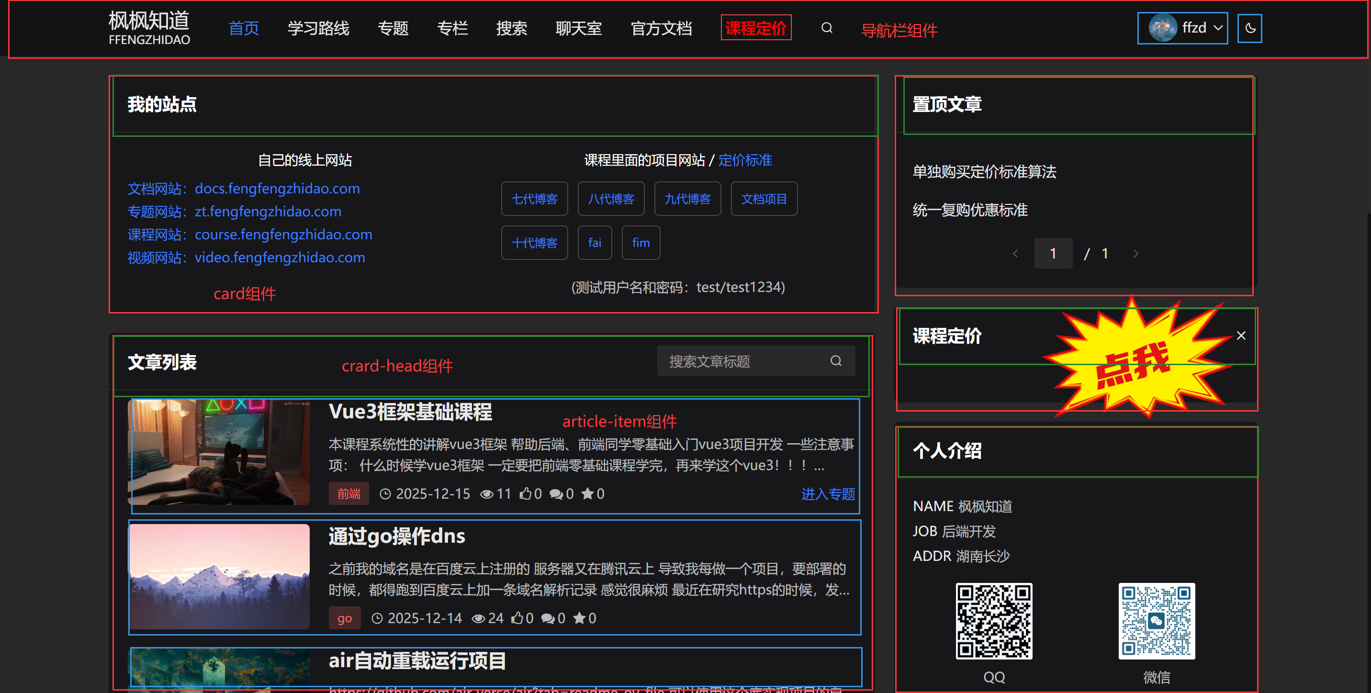Viewport: 1371px width, 693px height.
Task: Open the Vue3框架基础课程 article thumbnail
Action: [x=219, y=452]
